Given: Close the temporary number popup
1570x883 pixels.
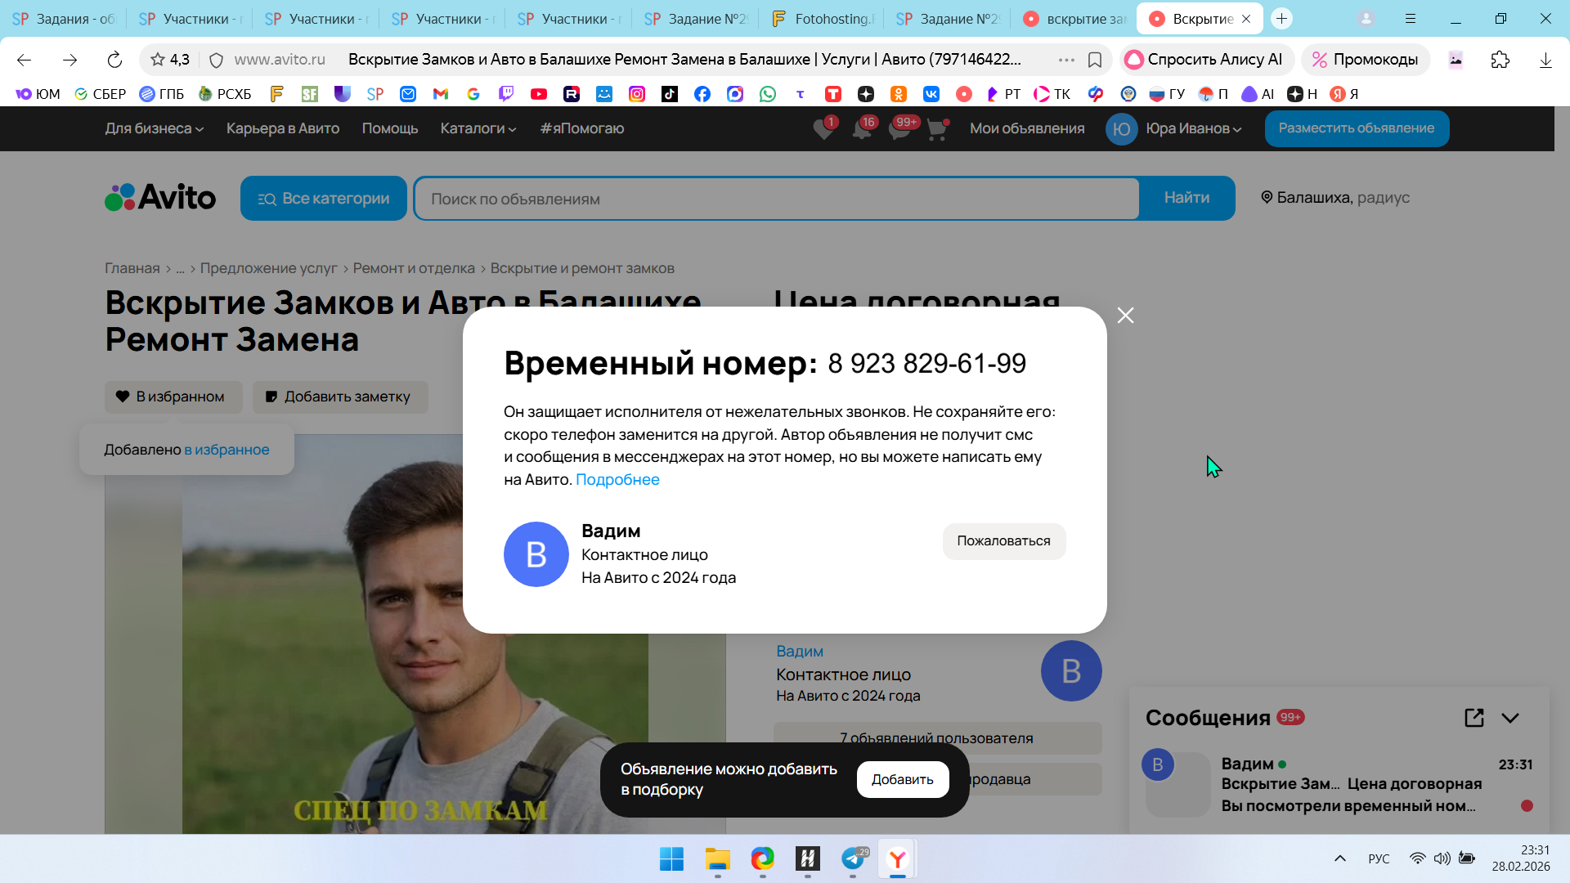Looking at the screenshot, I should pos(1125,316).
